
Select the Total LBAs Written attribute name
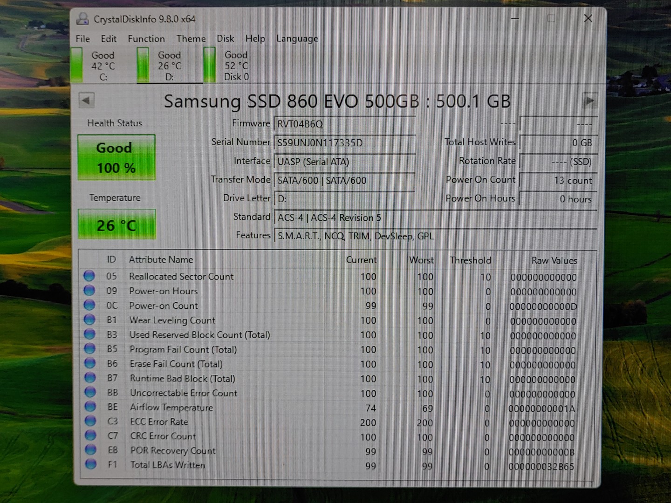[168, 465]
